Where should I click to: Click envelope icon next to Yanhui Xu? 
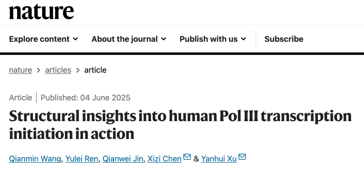[x=242, y=157]
